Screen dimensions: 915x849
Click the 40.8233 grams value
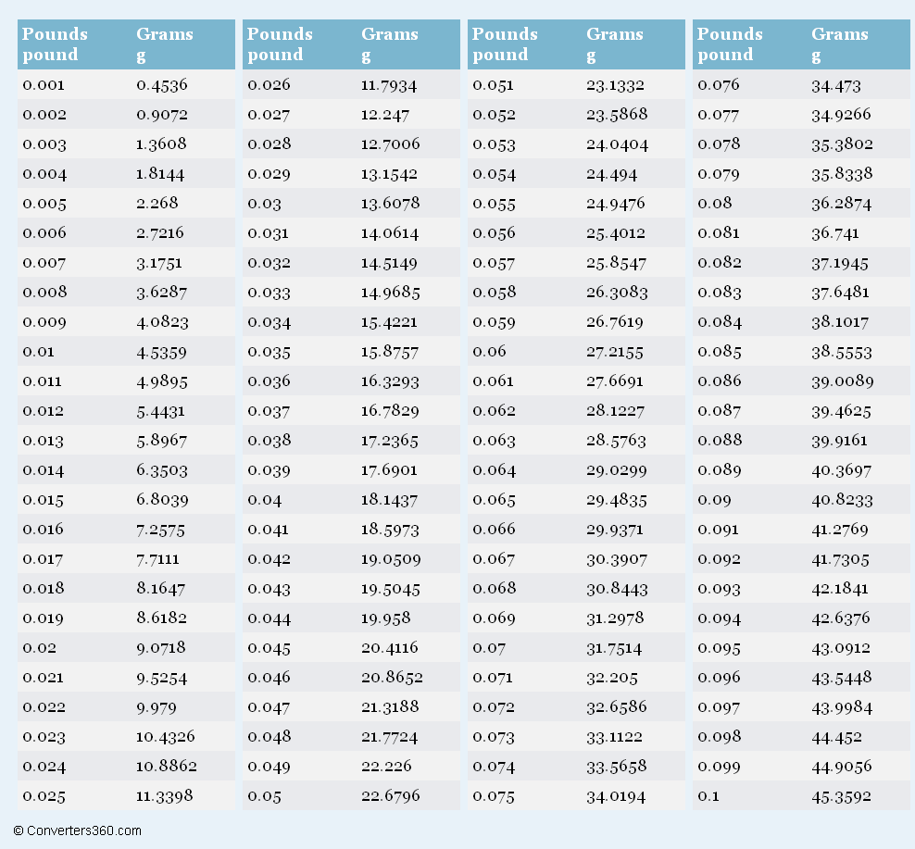[x=842, y=499]
